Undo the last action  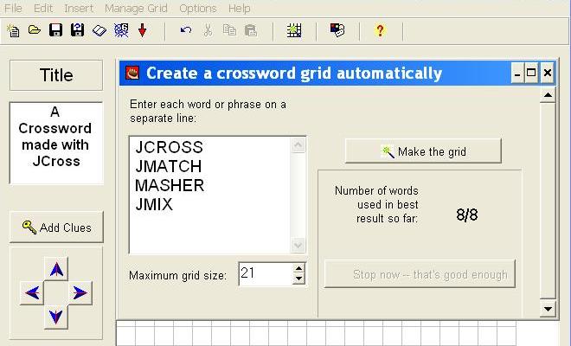coord(186,30)
